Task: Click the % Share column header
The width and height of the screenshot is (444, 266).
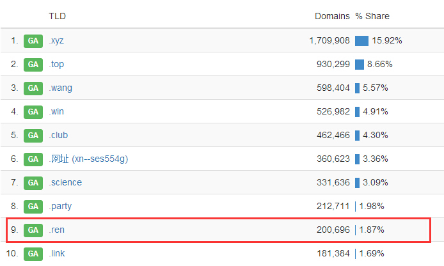Action: (x=372, y=16)
